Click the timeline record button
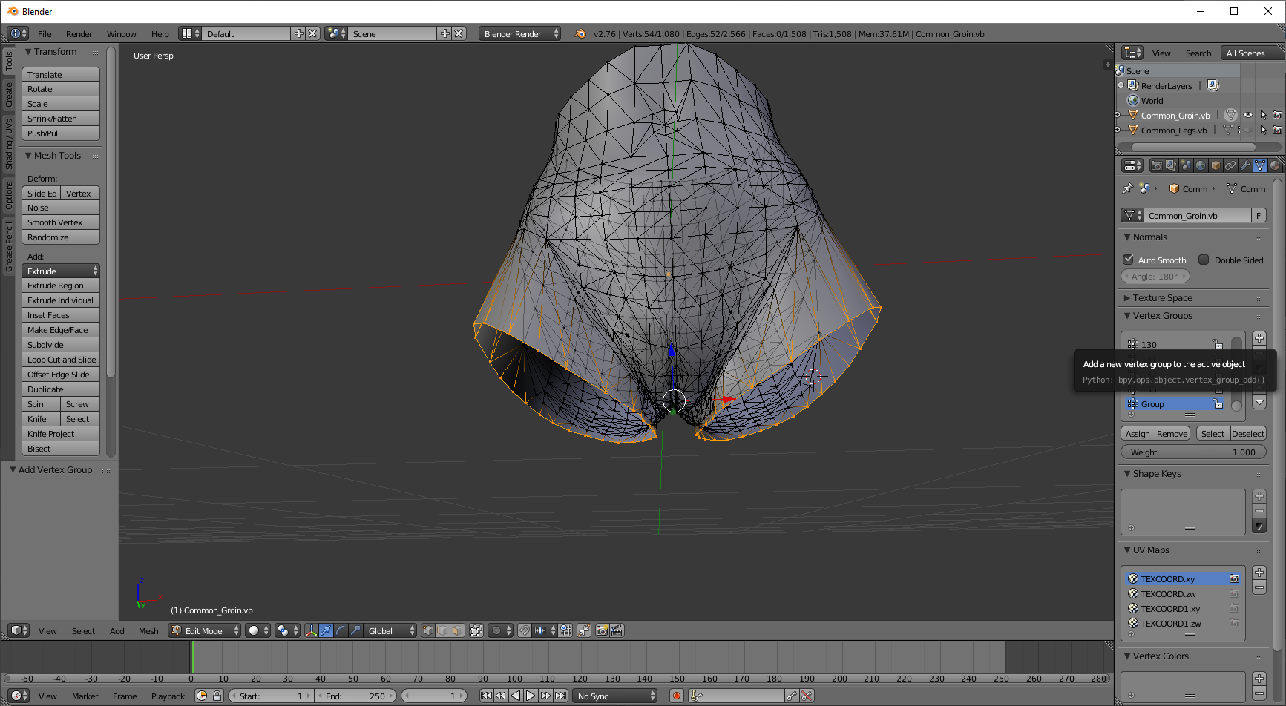This screenshot has height=706, width=1286. click(677, 696)
